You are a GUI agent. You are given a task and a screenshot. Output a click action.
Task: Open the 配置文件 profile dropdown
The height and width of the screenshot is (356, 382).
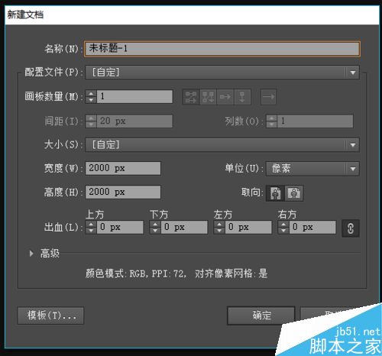[222, 73]
